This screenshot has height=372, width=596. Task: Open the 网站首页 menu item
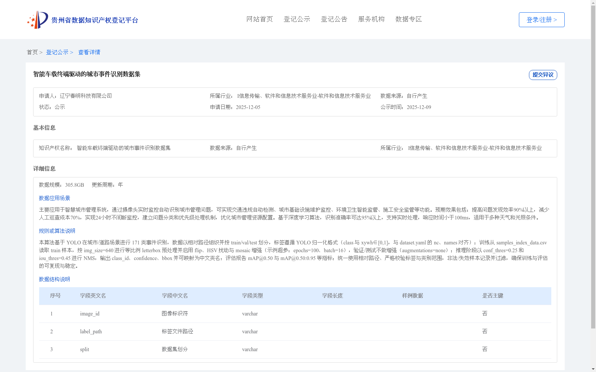(260, 19)
